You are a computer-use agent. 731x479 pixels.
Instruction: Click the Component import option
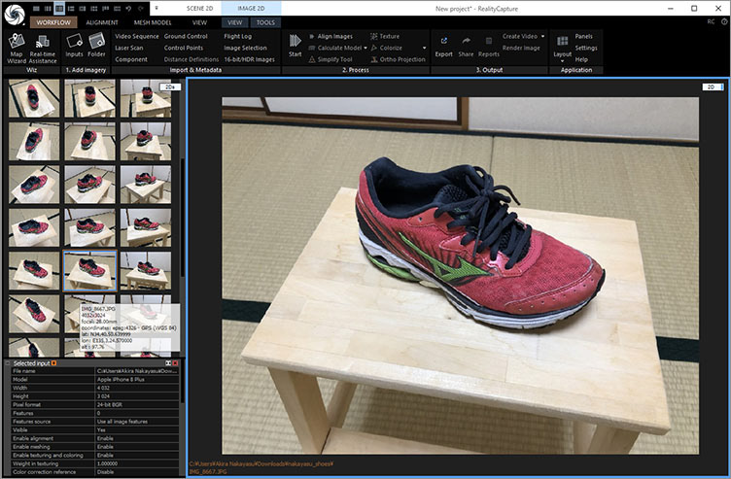point(131,59)
